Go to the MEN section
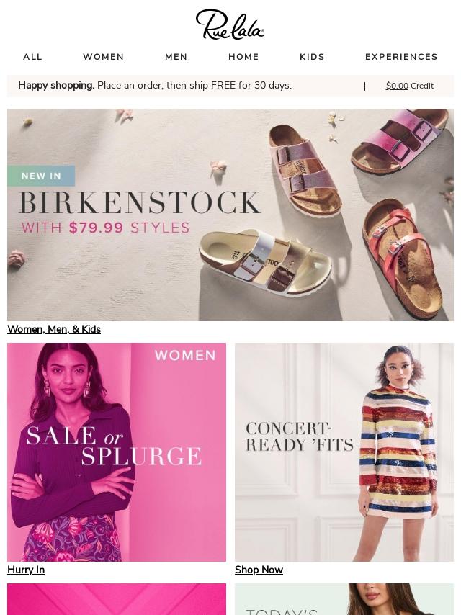Screen dimensions: 461x615 (x=176, y=57)
